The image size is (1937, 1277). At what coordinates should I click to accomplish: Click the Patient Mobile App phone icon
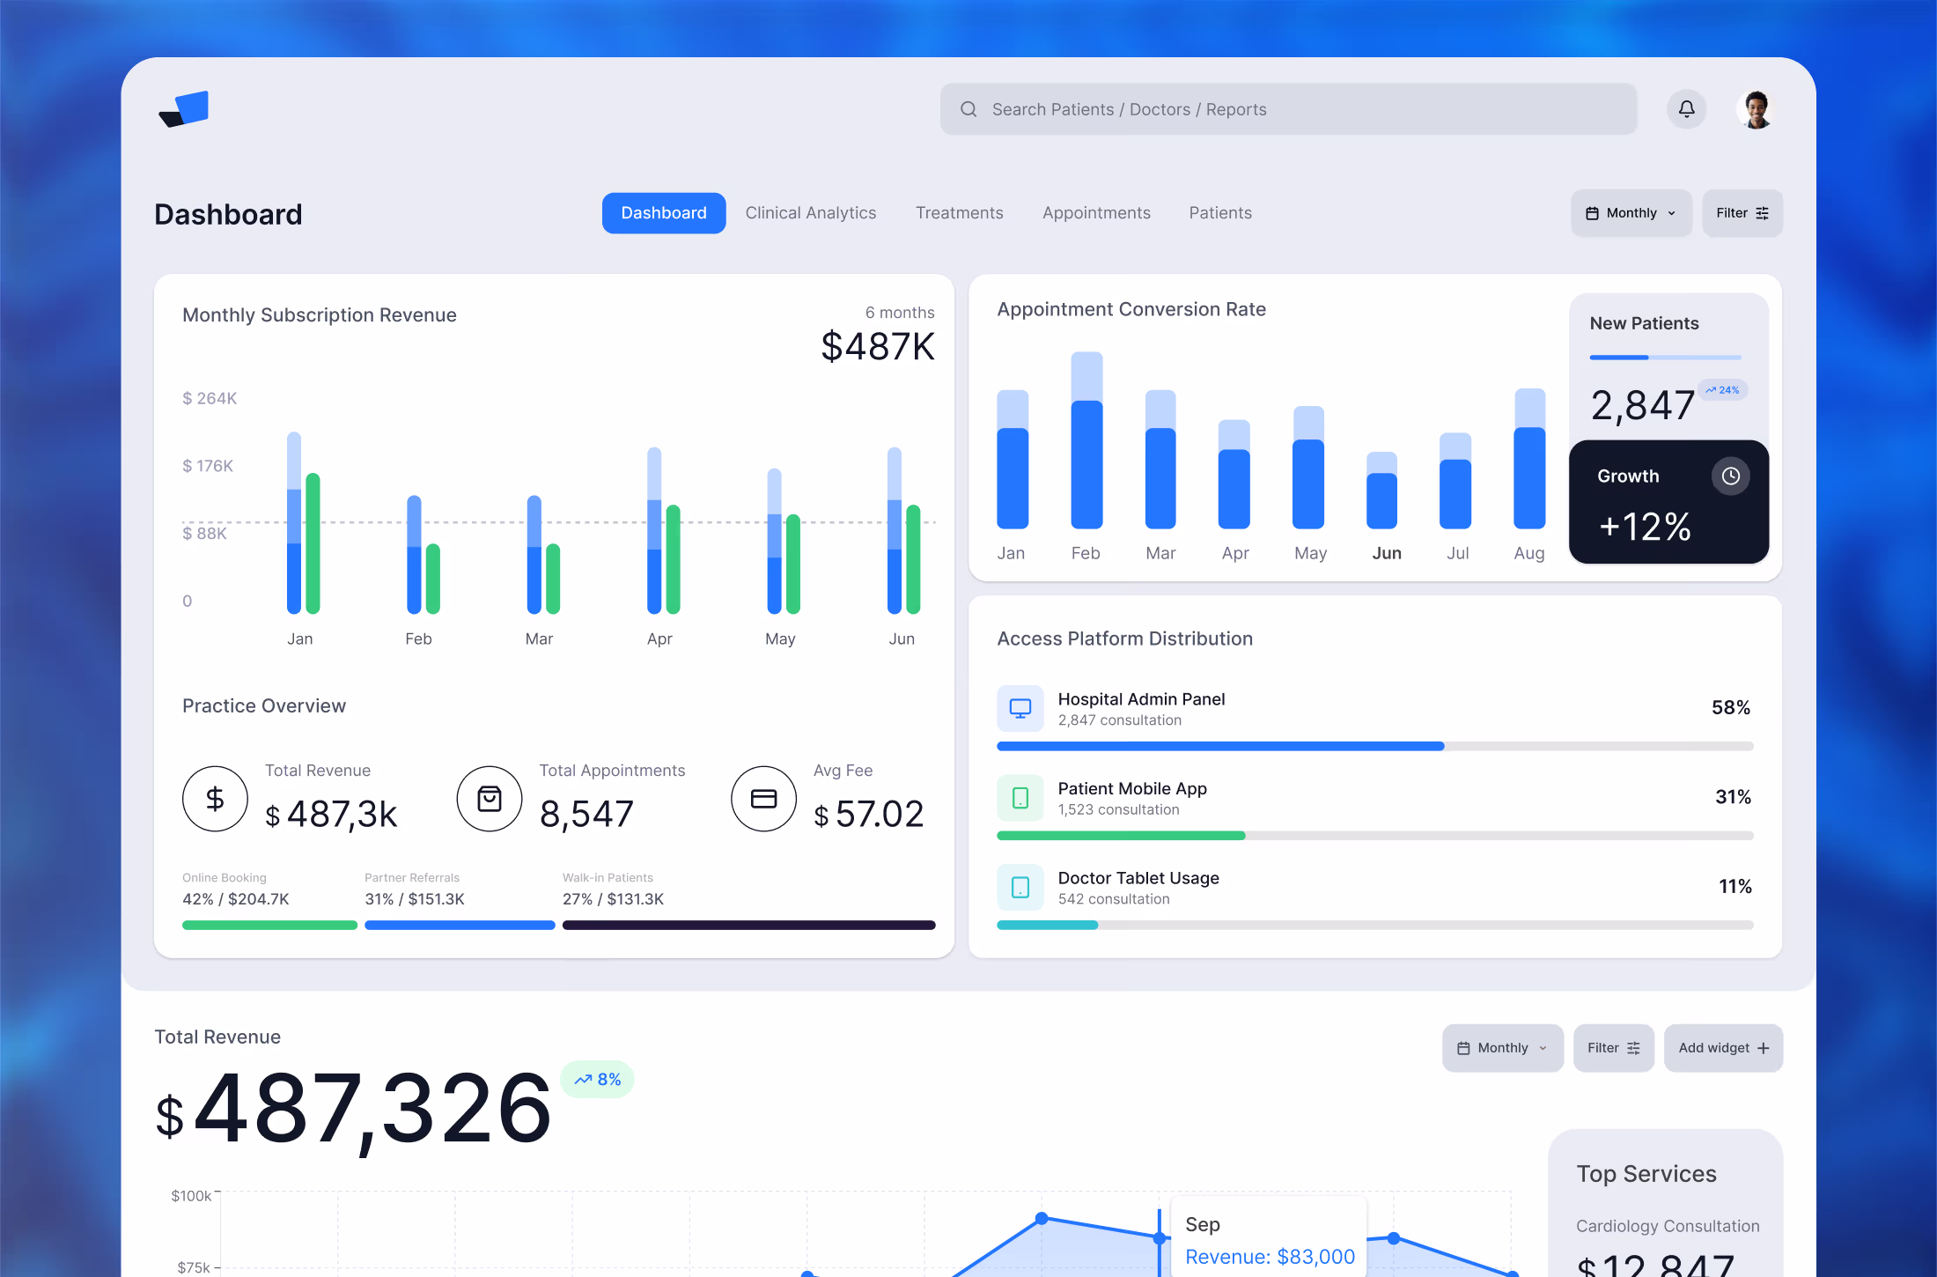1020,798
